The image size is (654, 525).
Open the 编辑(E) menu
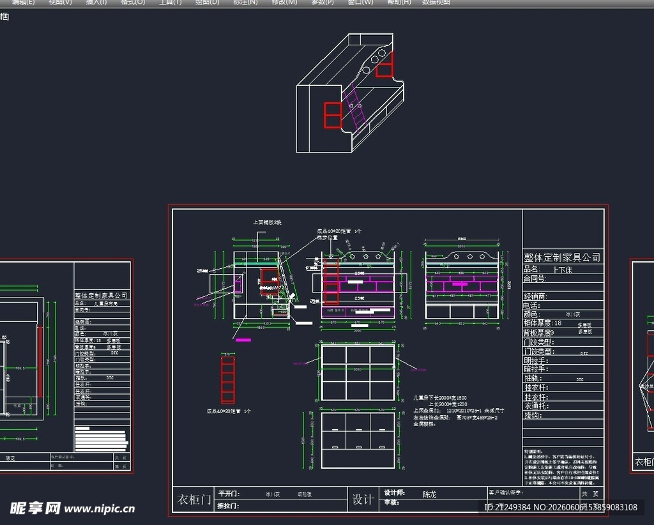24,3
